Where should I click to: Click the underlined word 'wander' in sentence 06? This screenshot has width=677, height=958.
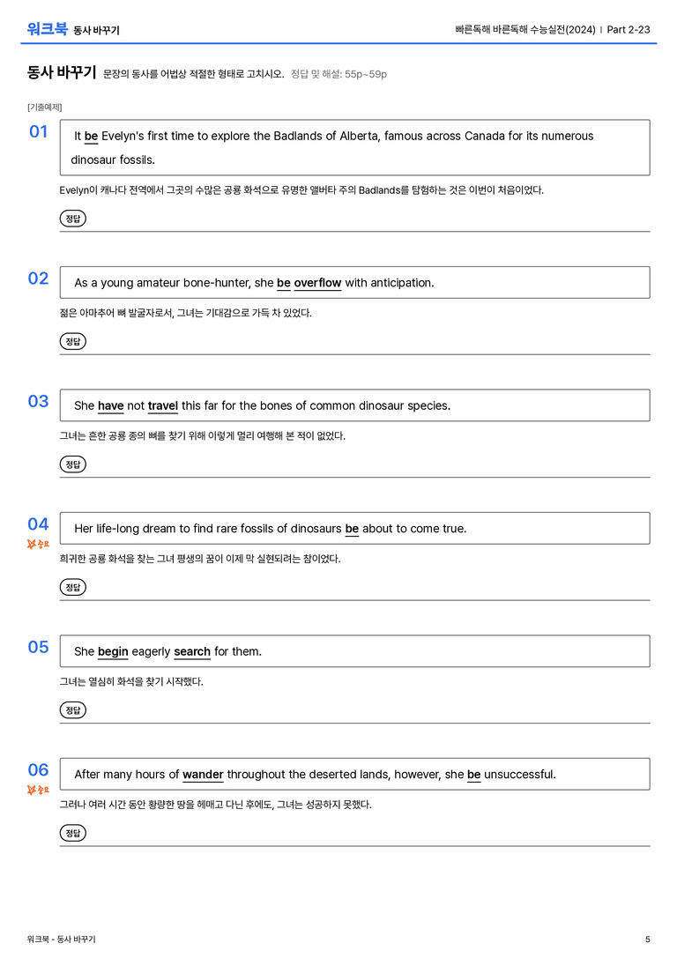coord(203,775)
